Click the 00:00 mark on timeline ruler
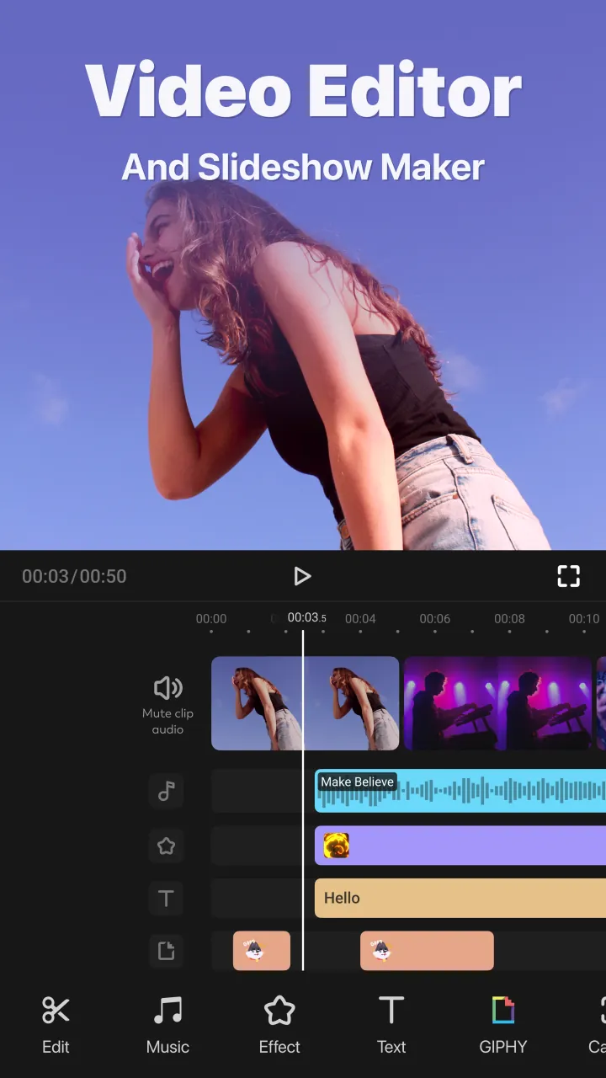Image resolution: width=606 pixels, height=1078 pixels. point(211,619)
